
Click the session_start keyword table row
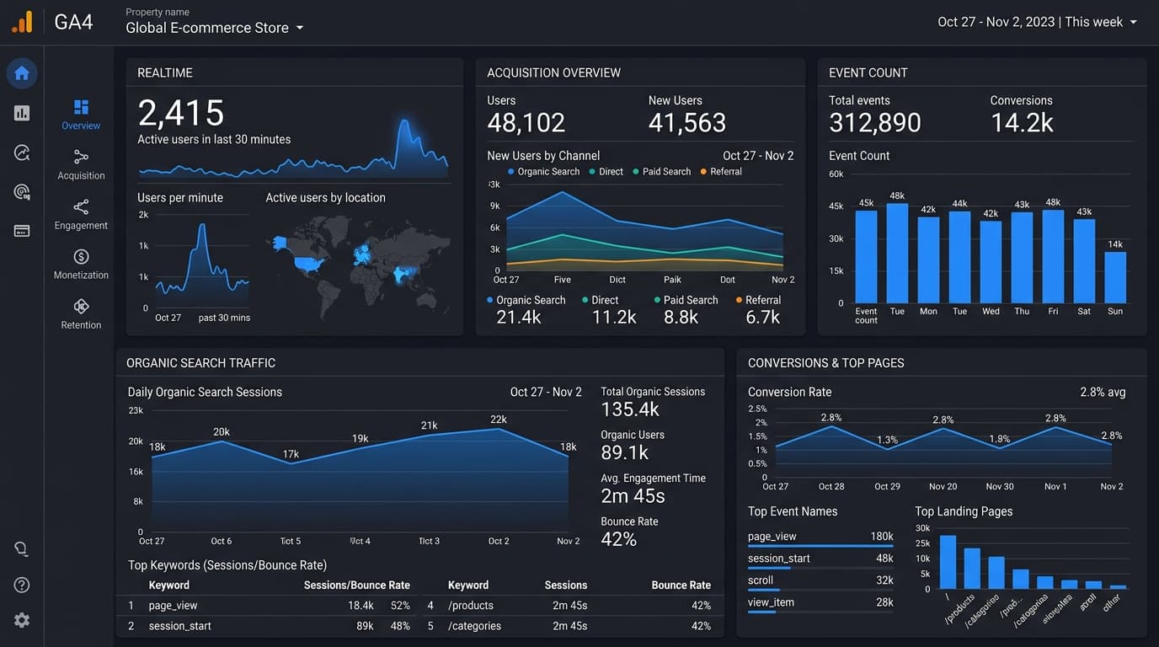point(270,626)
